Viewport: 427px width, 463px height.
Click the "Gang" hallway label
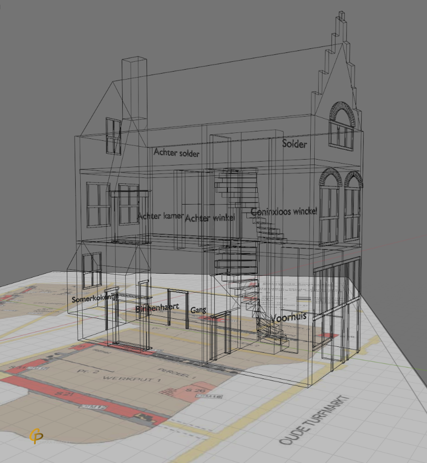[198, 310]
